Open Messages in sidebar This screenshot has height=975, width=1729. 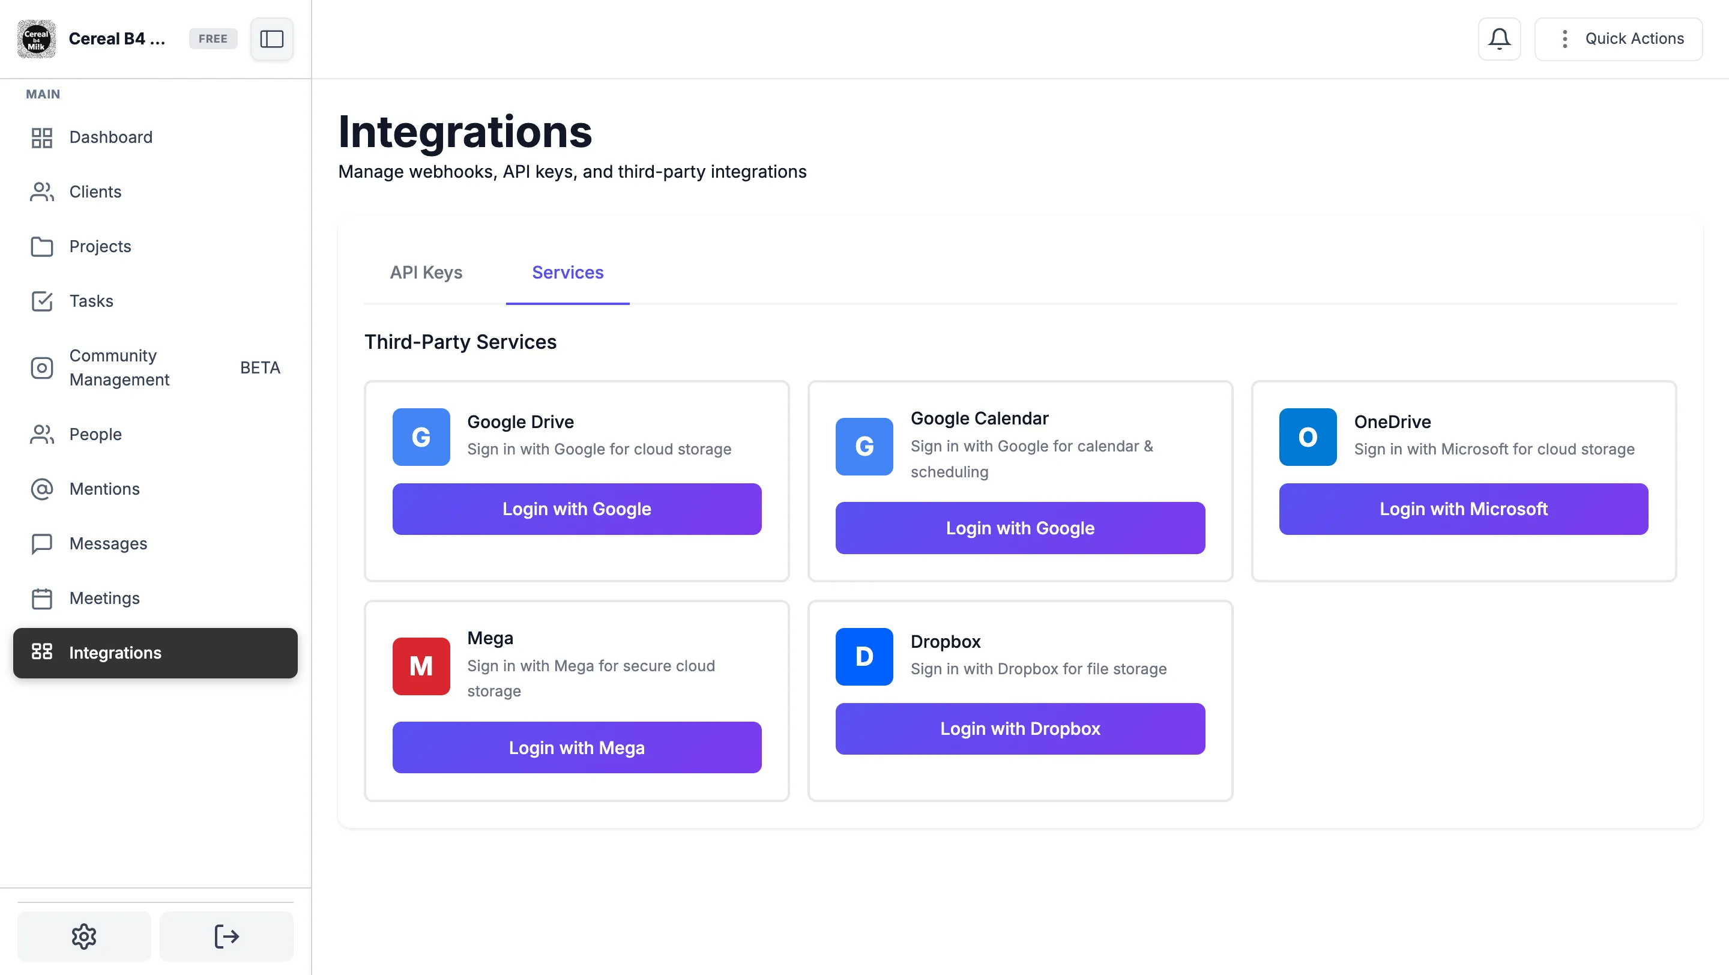[x=108, y=543]
